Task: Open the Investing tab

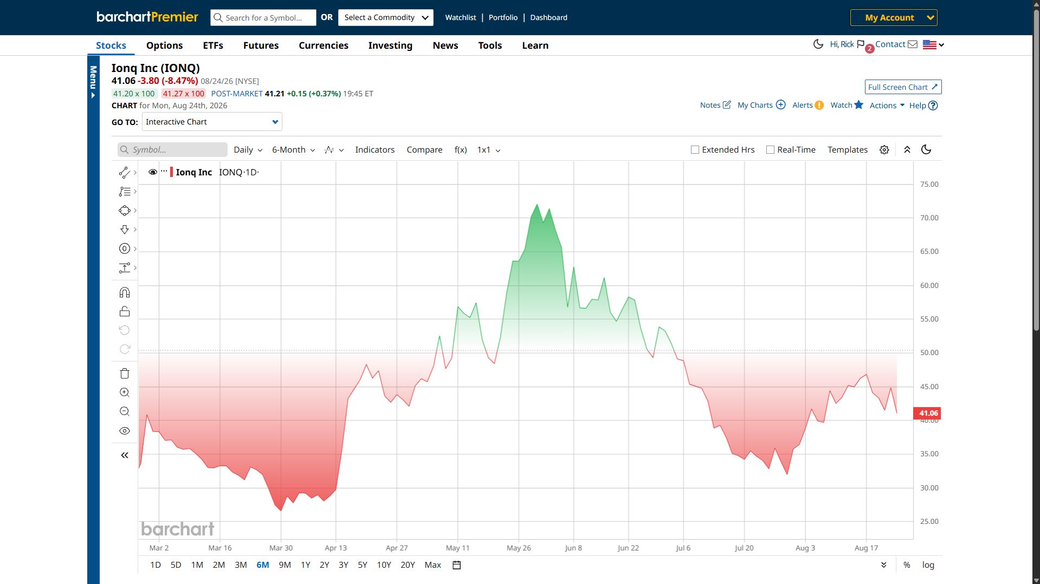Action: tap(390, 45)
